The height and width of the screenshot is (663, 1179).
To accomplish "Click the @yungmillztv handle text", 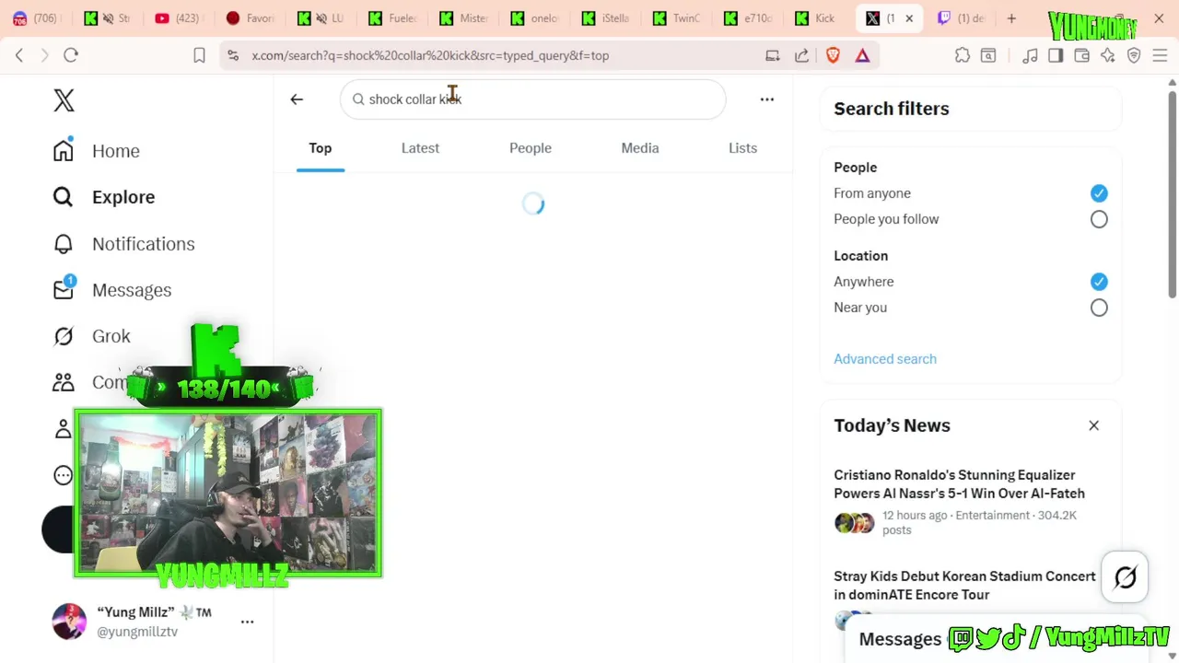I will coord(137,632).
